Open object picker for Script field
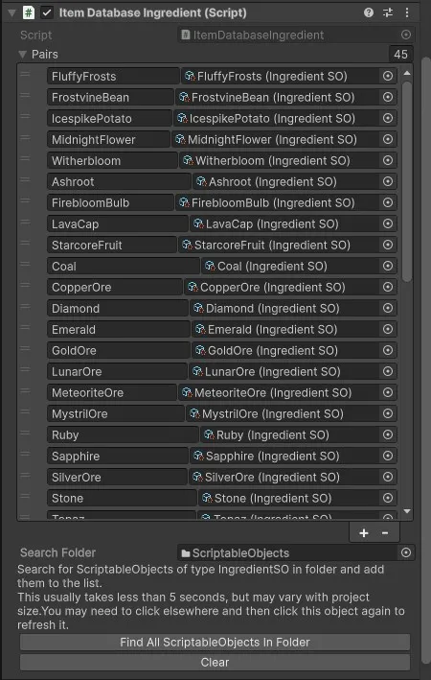This screenshot has width=431, height=680. pos(406,35)
